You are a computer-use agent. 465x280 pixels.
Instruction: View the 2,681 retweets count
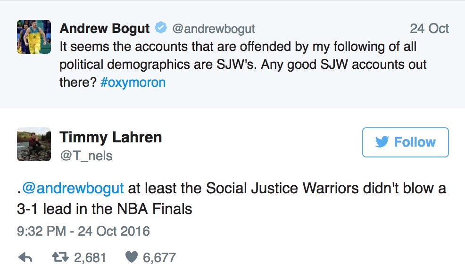90,258
